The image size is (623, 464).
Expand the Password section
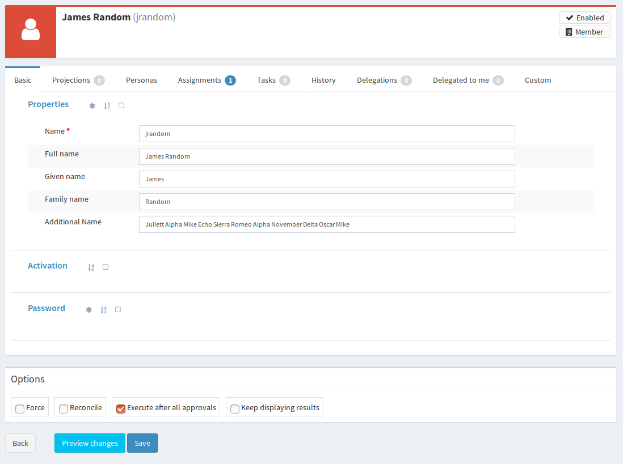click(x=47, y=308)
